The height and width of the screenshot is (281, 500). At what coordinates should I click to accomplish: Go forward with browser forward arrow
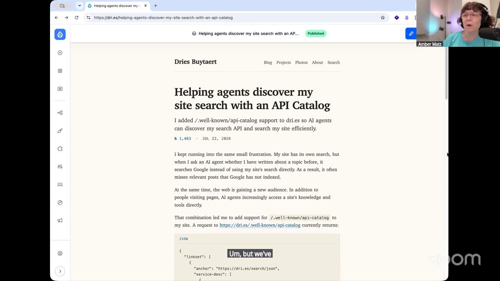(66, 18)
